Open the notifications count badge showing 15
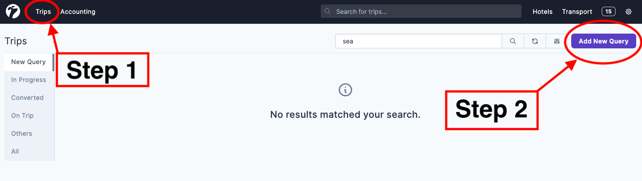 point(608,12)
